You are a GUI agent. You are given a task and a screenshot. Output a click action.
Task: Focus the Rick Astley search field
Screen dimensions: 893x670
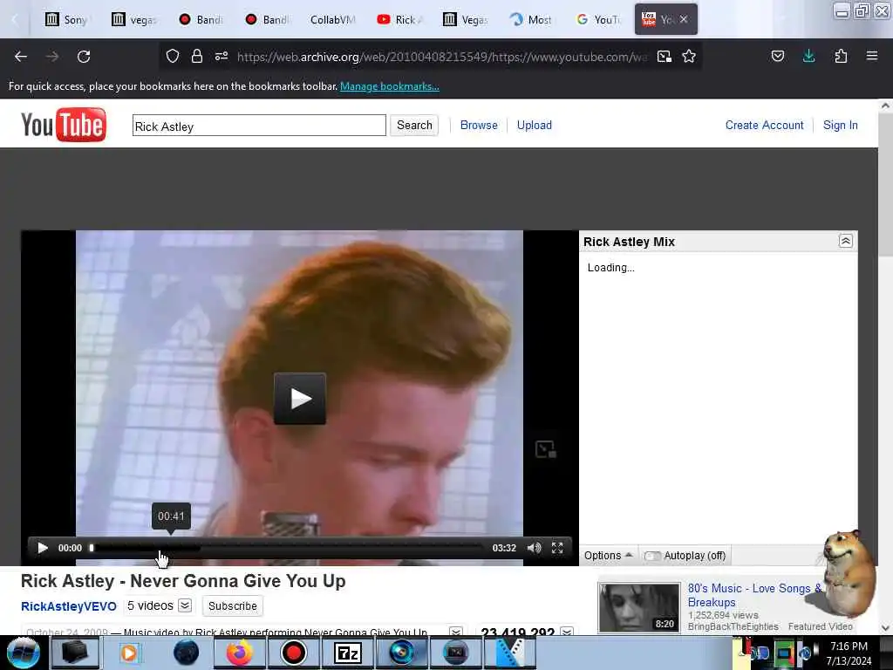[x=259, y=126]
